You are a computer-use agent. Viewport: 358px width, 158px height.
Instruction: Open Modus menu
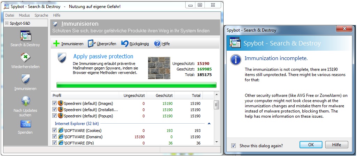click(24, 15)
